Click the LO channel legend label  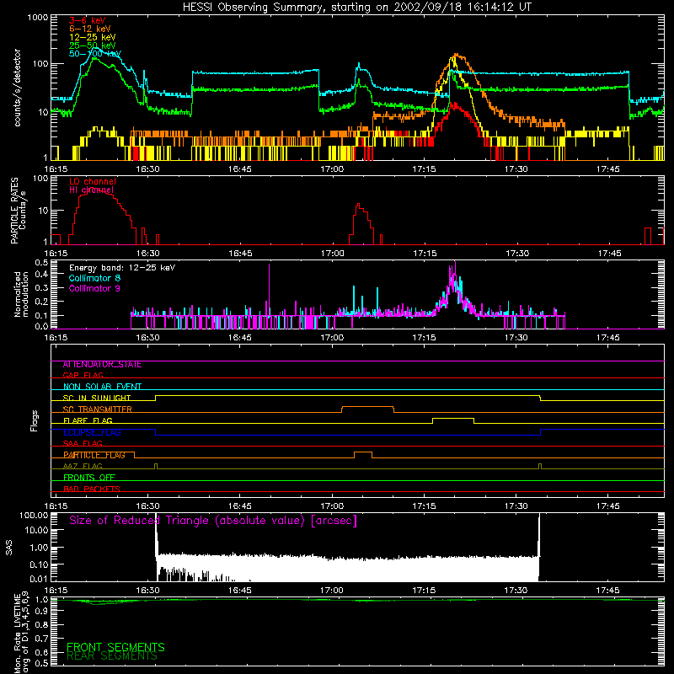click(x=93, y=181)
